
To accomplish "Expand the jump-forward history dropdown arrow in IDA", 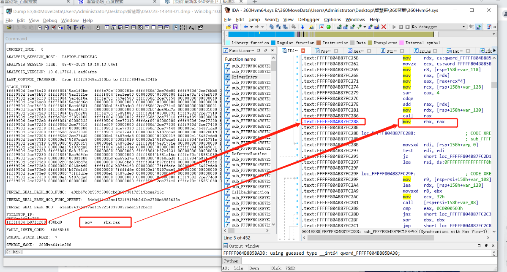I will 262,27.
